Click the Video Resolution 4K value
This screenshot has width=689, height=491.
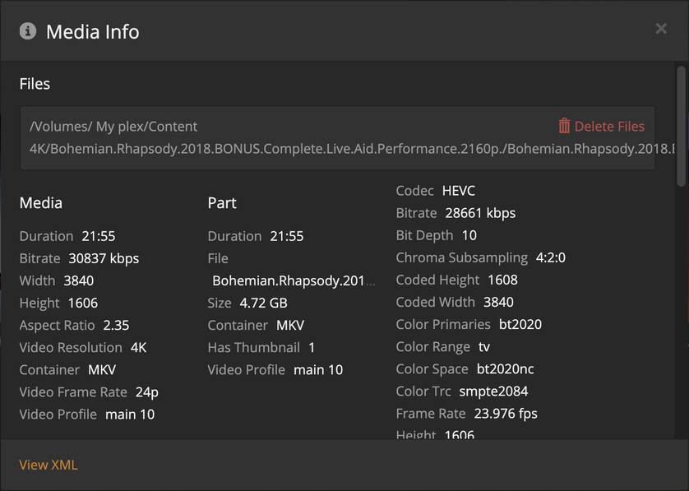click(x=138, y=347)
